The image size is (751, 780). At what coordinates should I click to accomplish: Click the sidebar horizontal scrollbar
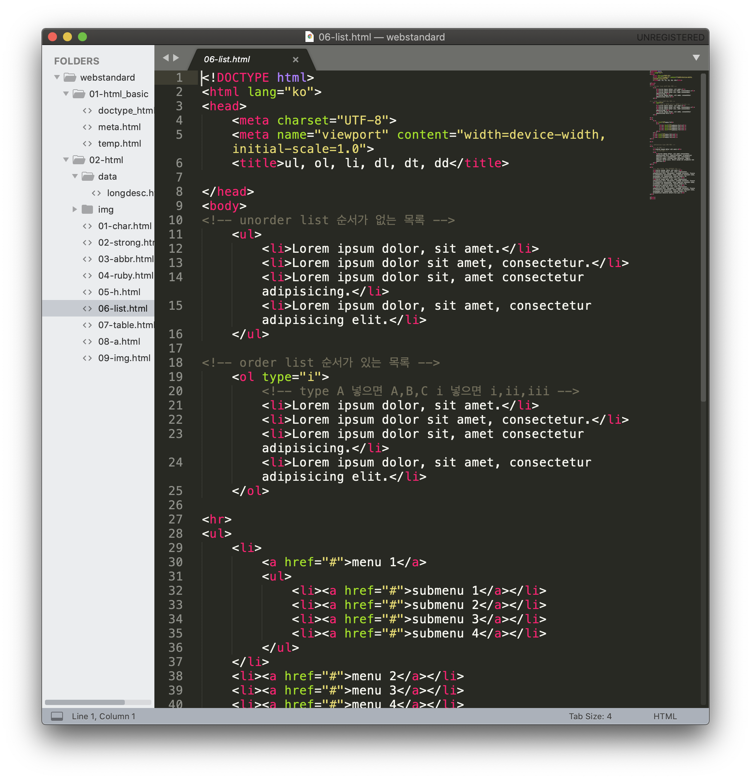(x=85, y=702)
